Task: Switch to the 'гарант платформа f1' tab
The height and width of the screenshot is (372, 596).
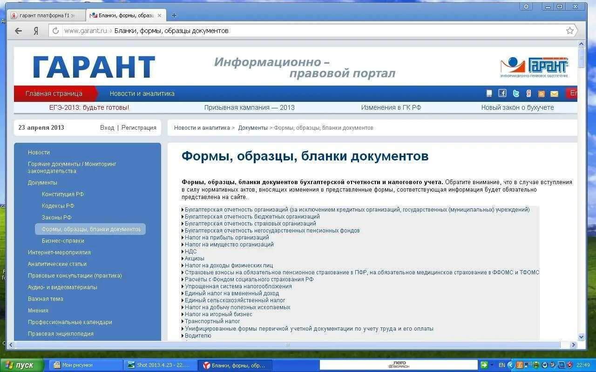Action: pos(46,15)
